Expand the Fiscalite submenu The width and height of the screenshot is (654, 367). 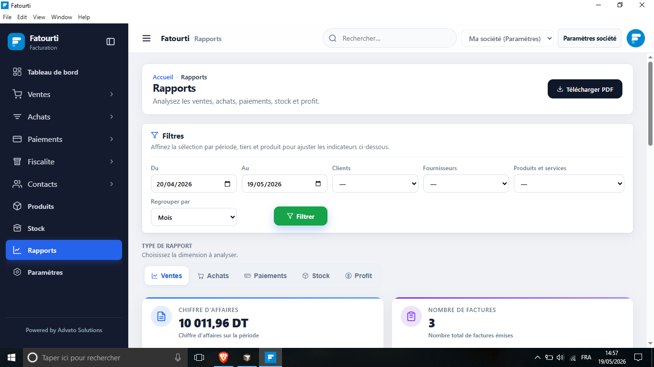point(112,162)
